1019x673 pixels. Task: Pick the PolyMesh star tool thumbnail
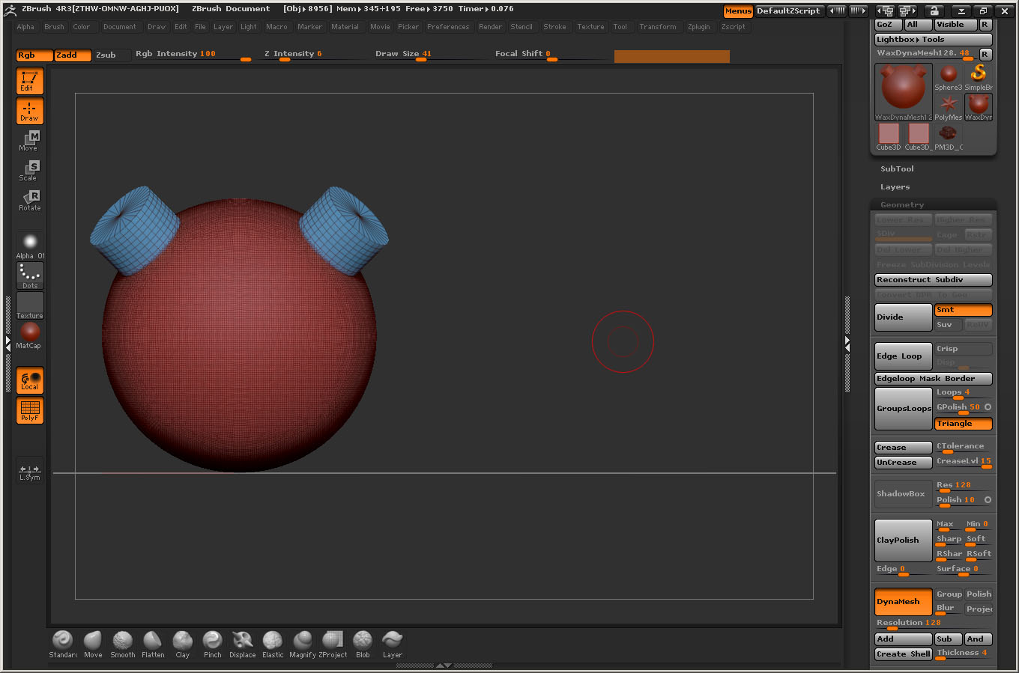click(x=949, y=107)
